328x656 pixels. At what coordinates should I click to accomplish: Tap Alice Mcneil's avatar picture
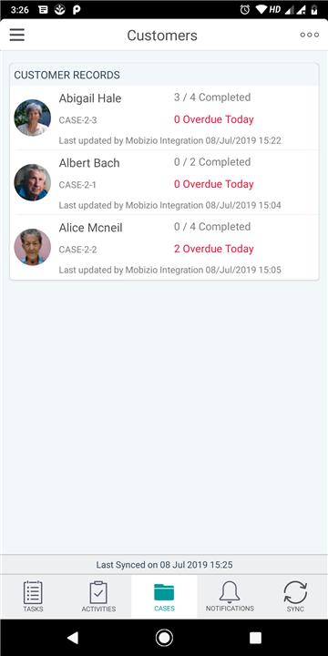tap(33, 247)
